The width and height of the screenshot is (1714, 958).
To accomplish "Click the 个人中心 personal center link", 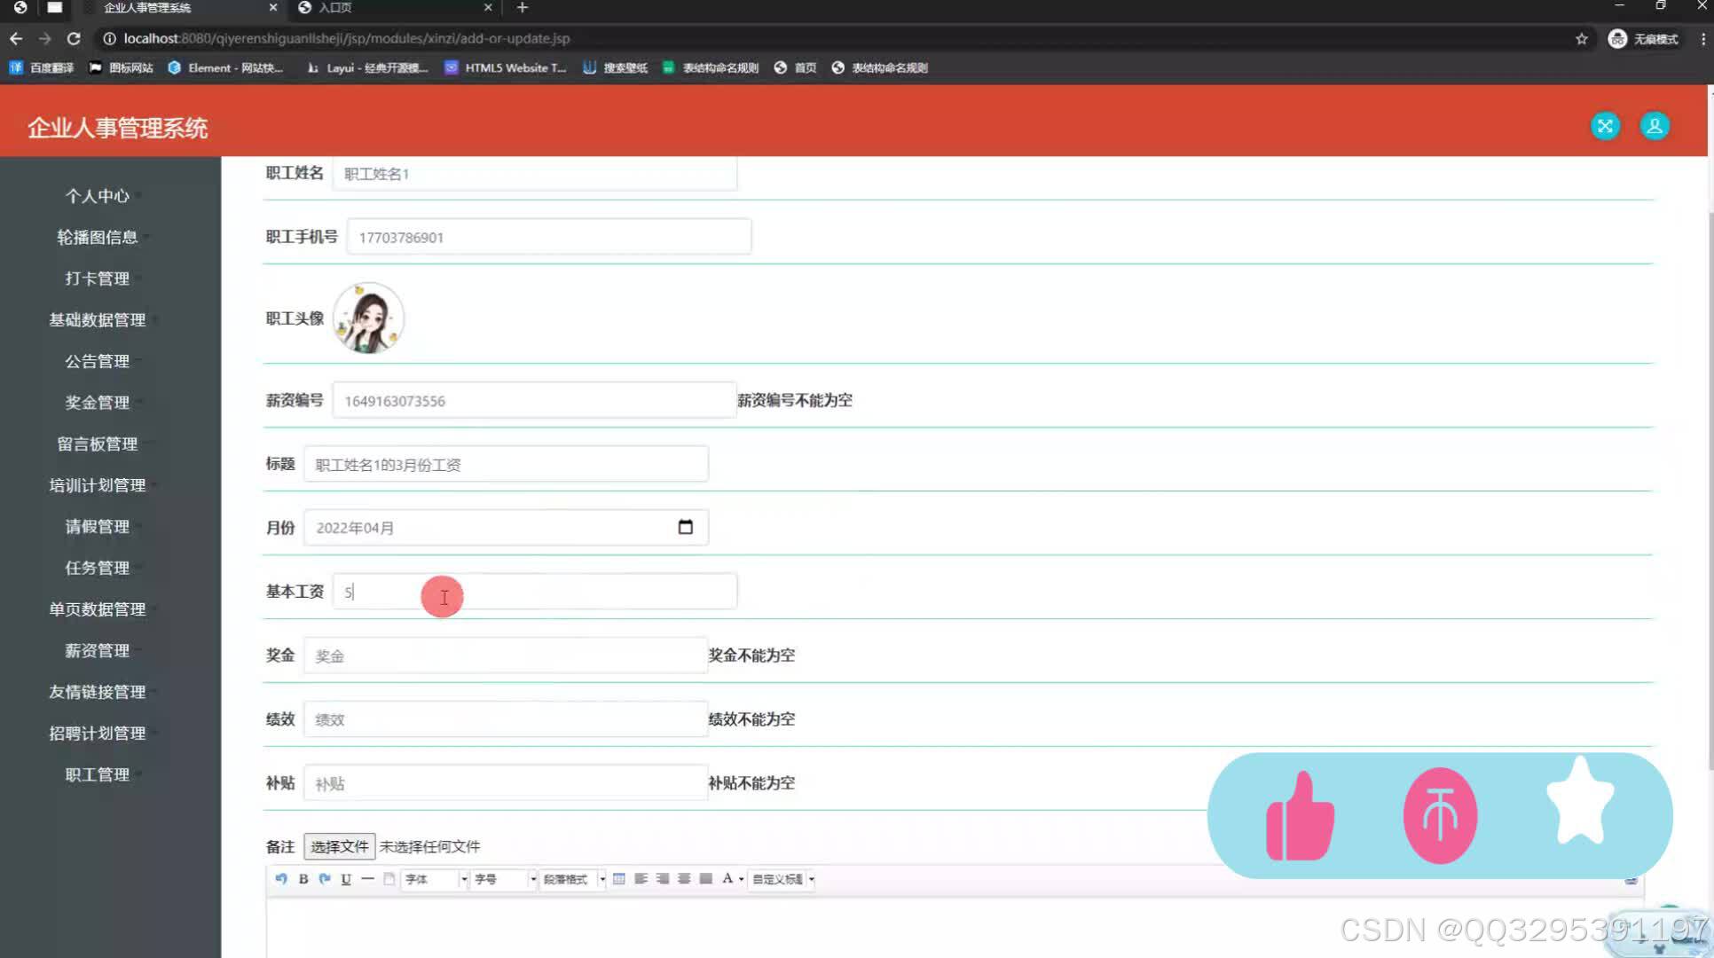I will pyautogui.click(x=97, y=195).
